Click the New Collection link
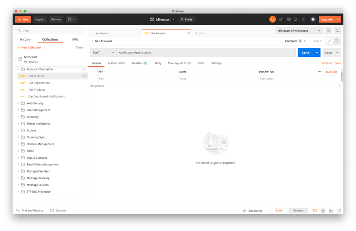Image resolution: width=356 pixels, height=231 pixels. click(29, 47)
